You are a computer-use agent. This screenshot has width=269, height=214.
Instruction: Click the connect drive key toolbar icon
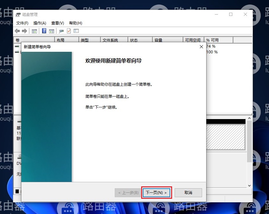pos(61,31)
